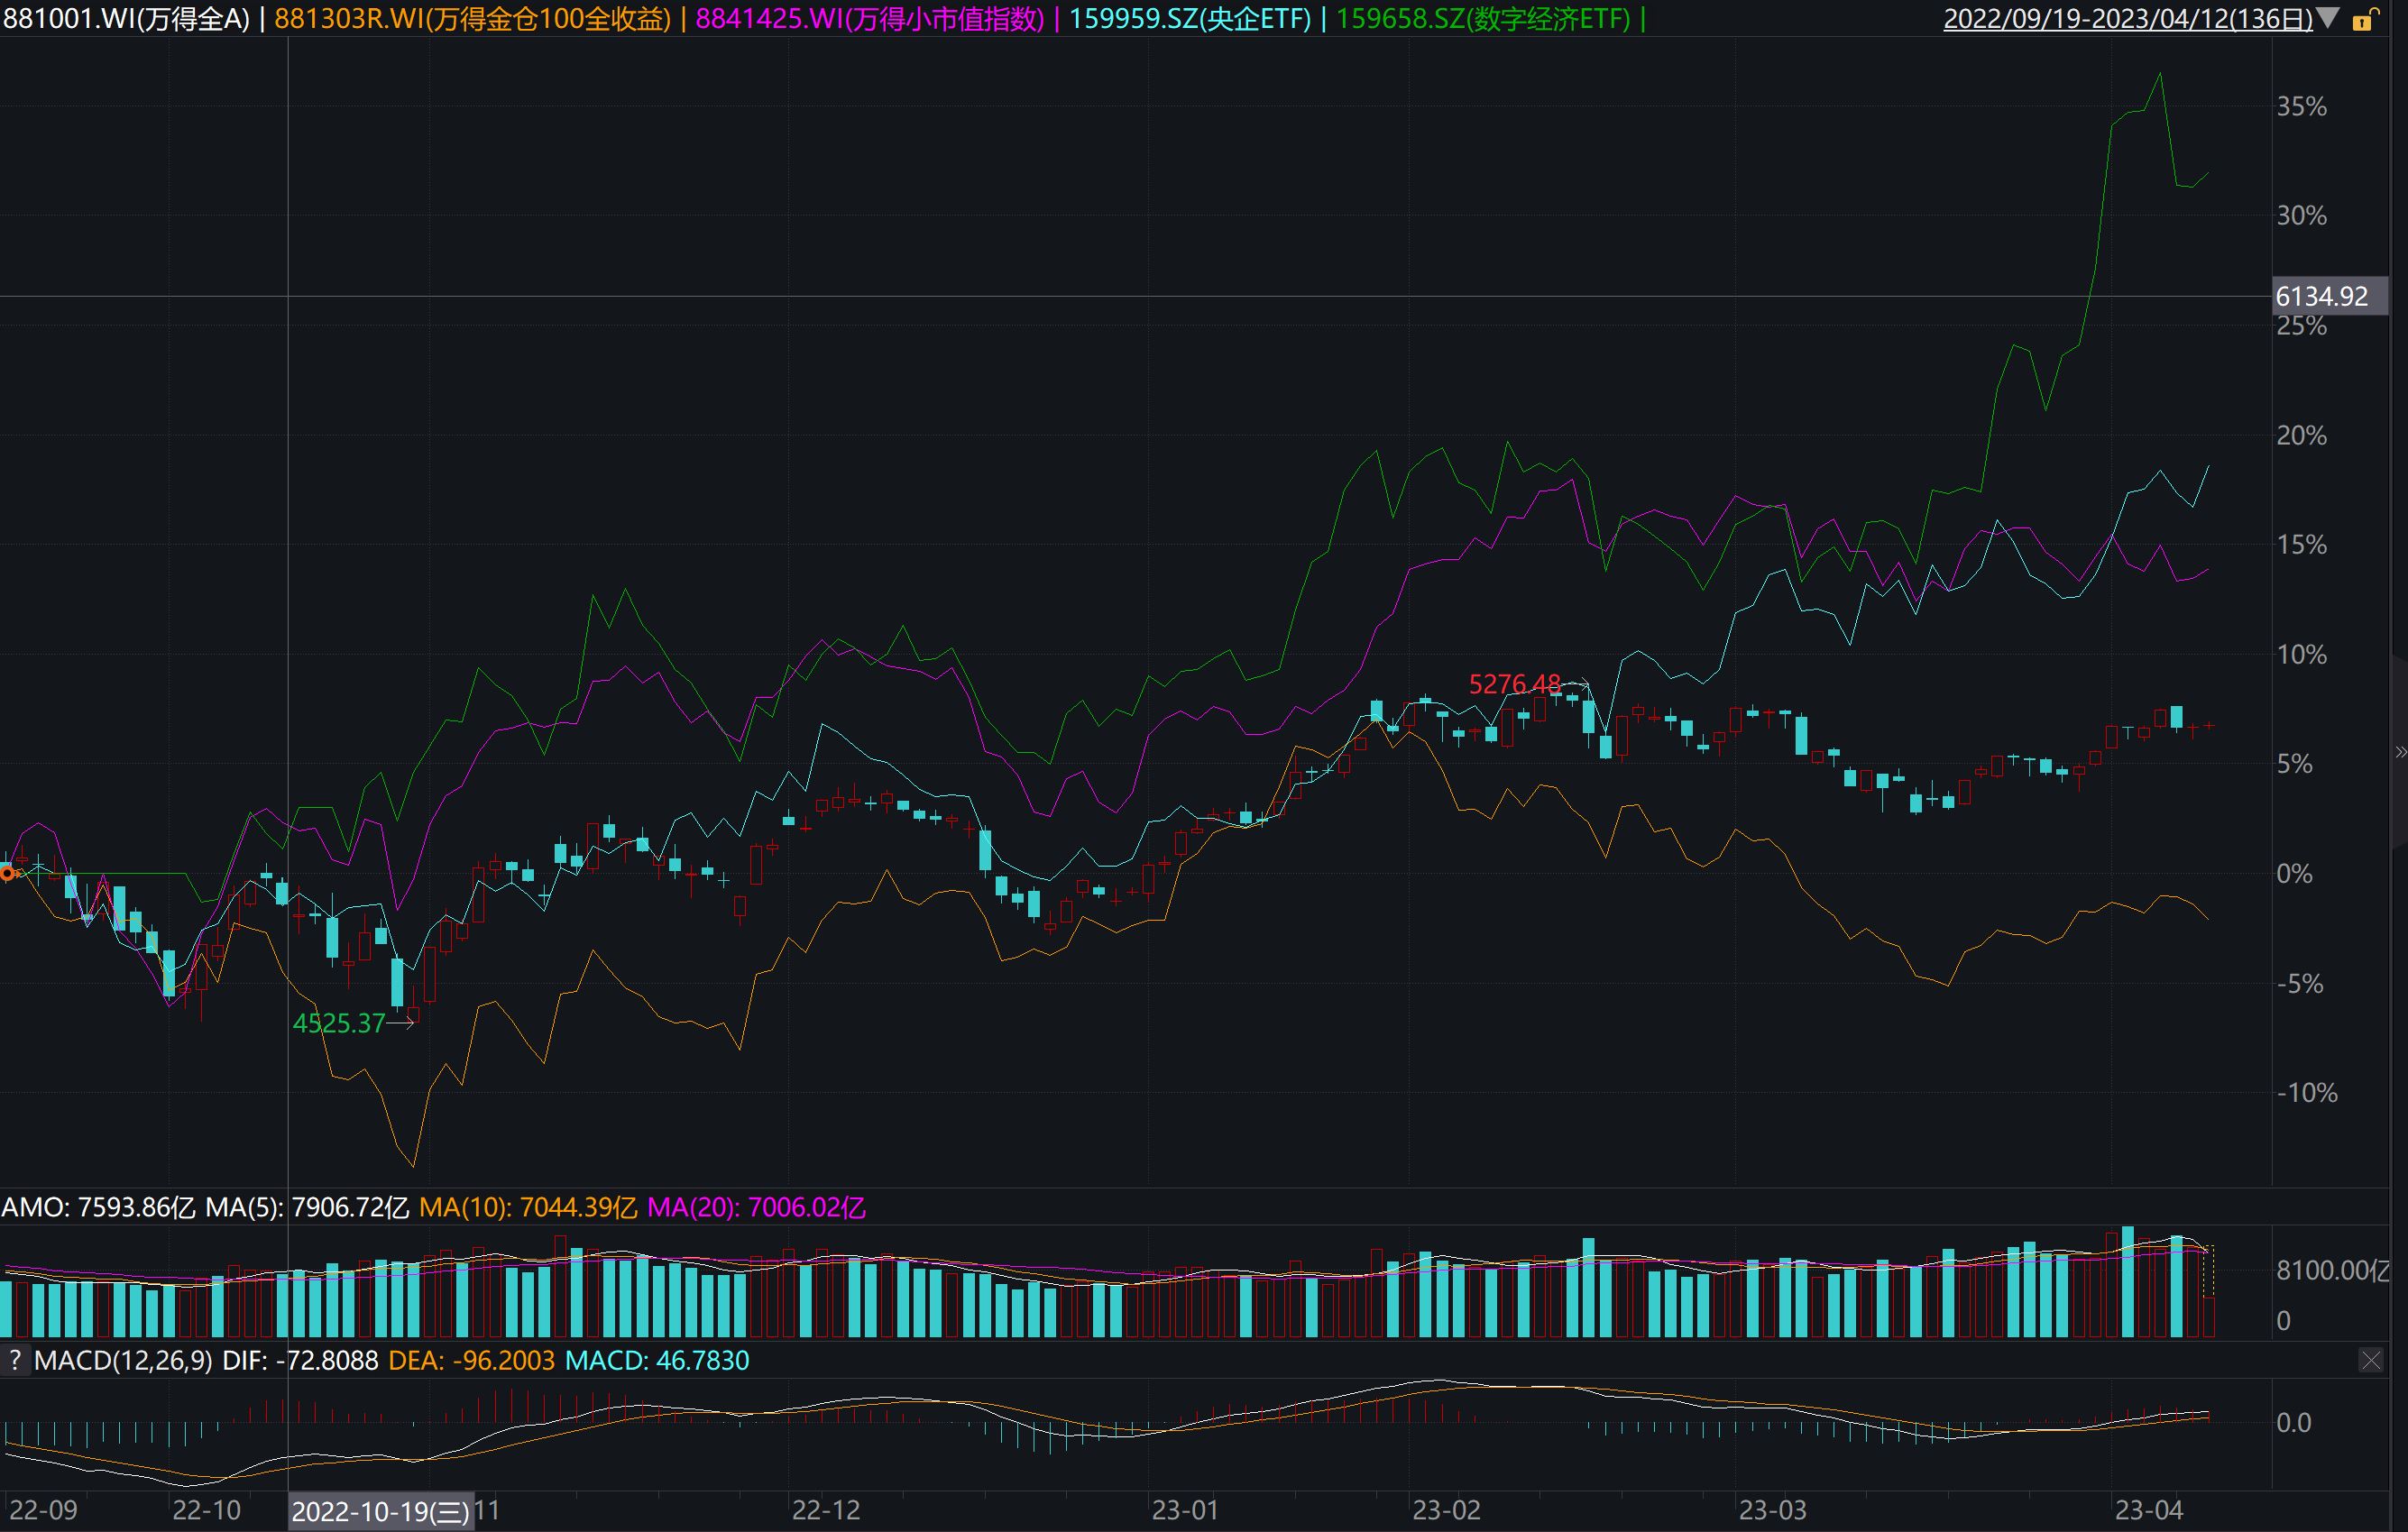This screenshot has height=1532, width=2408.
Task: Click the orange start-point circle marker
Action: pyautogui.click(x=8, y=874)
